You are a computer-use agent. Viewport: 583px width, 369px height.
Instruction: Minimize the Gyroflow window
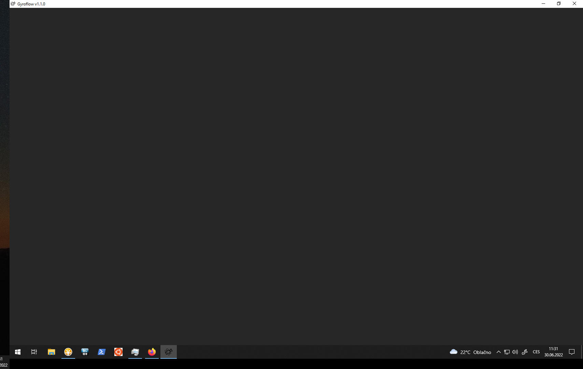click(x=543, y=4)
